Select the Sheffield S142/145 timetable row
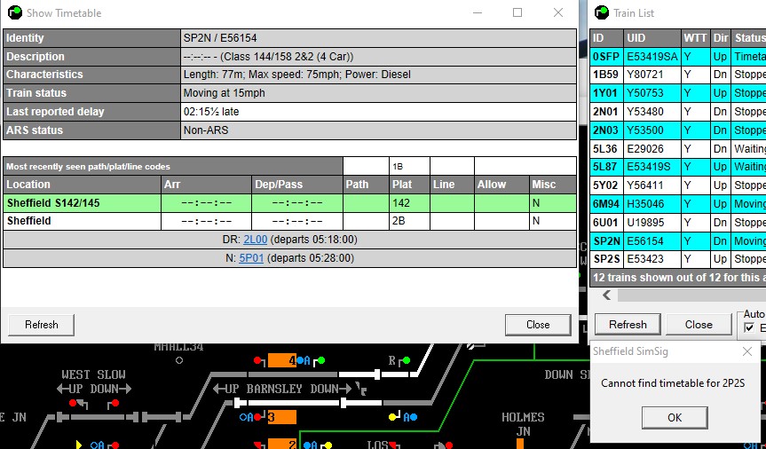766x449 pixels. 289,203
